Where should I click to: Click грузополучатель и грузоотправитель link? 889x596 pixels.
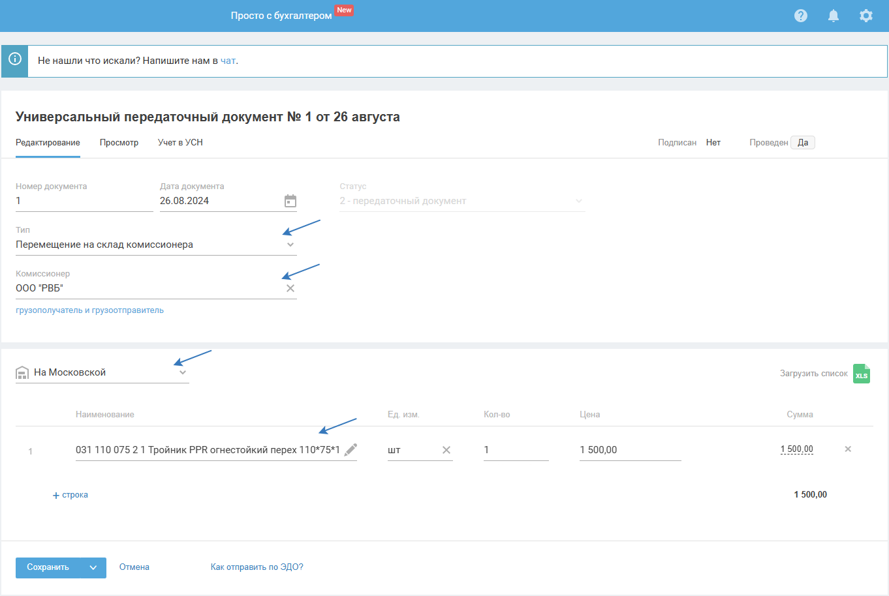pyautogui.click(x=89, y=310)
